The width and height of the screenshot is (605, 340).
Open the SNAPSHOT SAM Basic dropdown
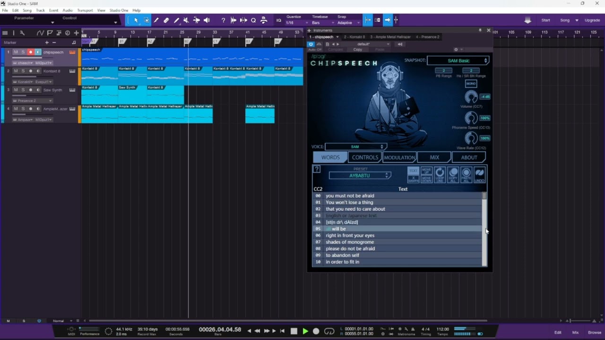point(458,60)
